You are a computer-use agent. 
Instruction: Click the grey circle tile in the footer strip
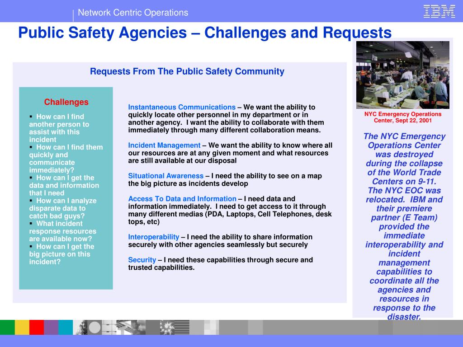(95, 327)
